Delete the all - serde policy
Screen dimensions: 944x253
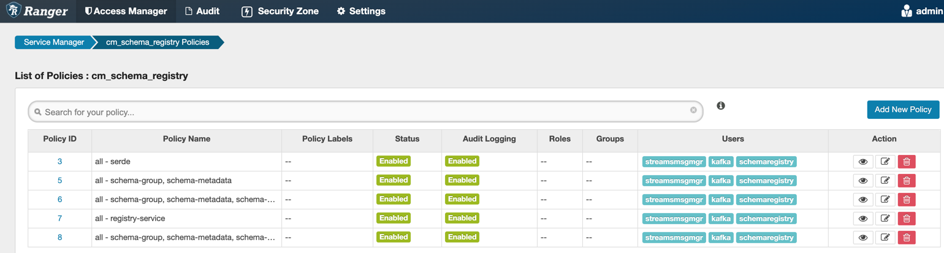[x=906, y=162]
